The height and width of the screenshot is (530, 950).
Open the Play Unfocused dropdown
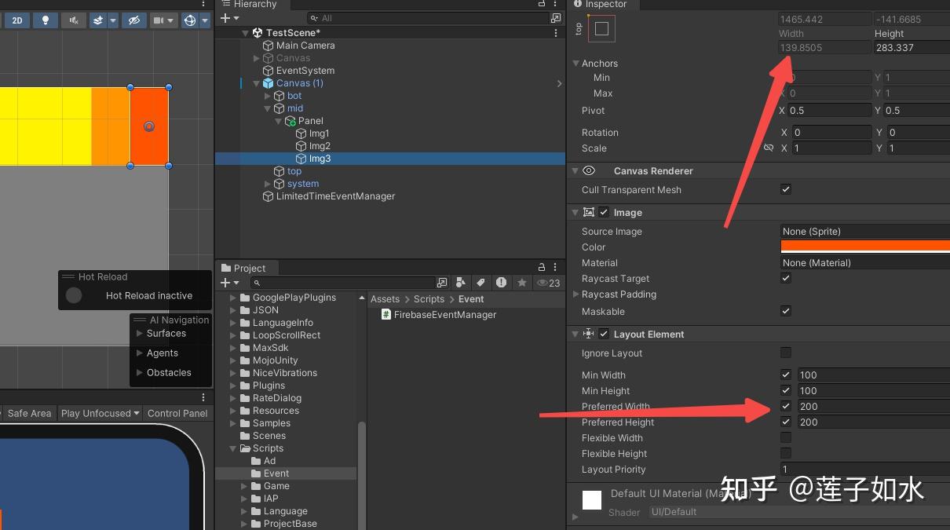(x=100, y=413)
